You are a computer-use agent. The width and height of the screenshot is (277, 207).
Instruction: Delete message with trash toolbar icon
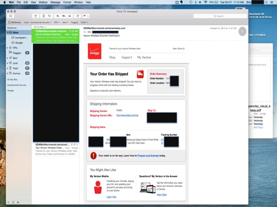pyautogui.click(x=43, y=16)
